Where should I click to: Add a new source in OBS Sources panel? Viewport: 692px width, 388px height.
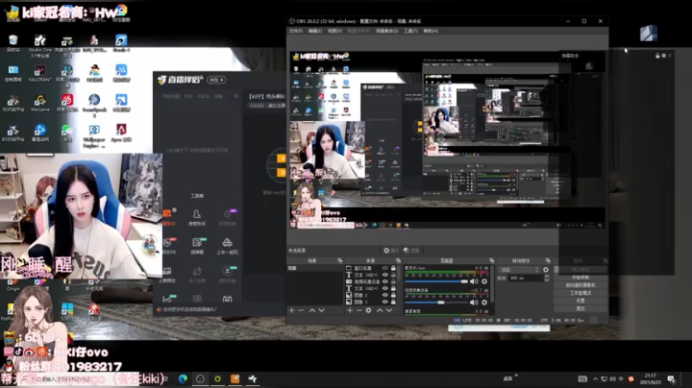pyautogui.click(x=350, y=310)
